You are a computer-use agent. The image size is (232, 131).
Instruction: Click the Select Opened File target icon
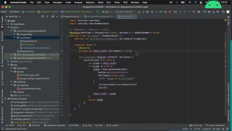point(43,16)
